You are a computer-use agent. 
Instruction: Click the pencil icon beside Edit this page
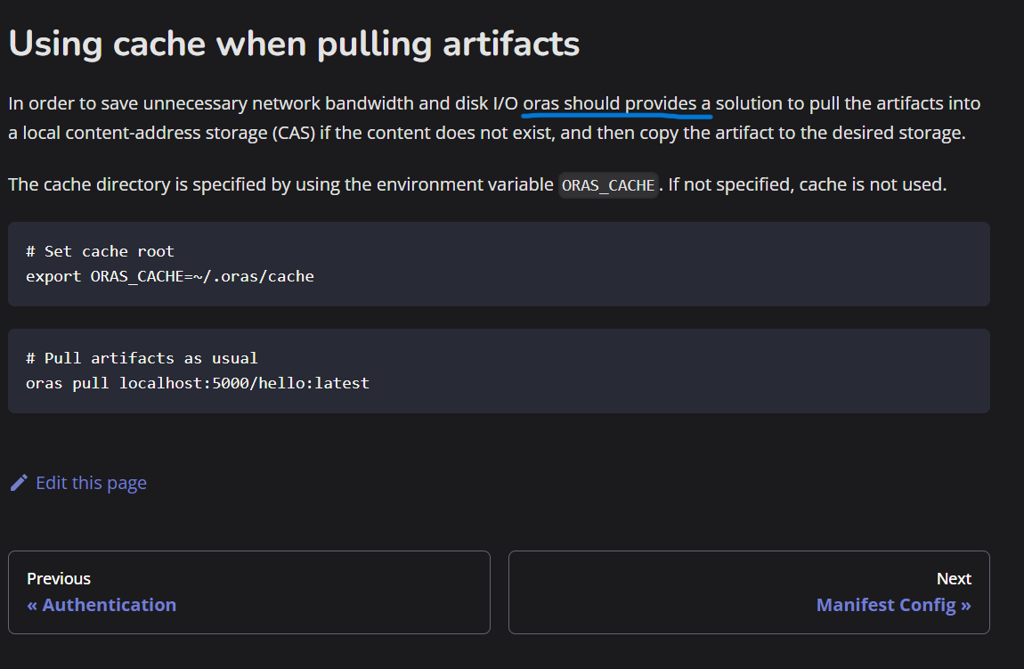click(19, 482)
